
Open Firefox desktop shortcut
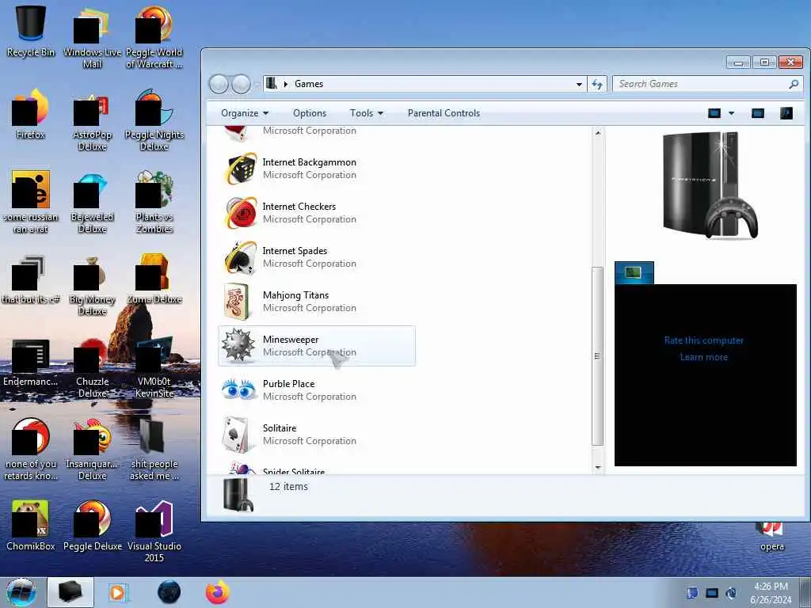tap(31, 114)
